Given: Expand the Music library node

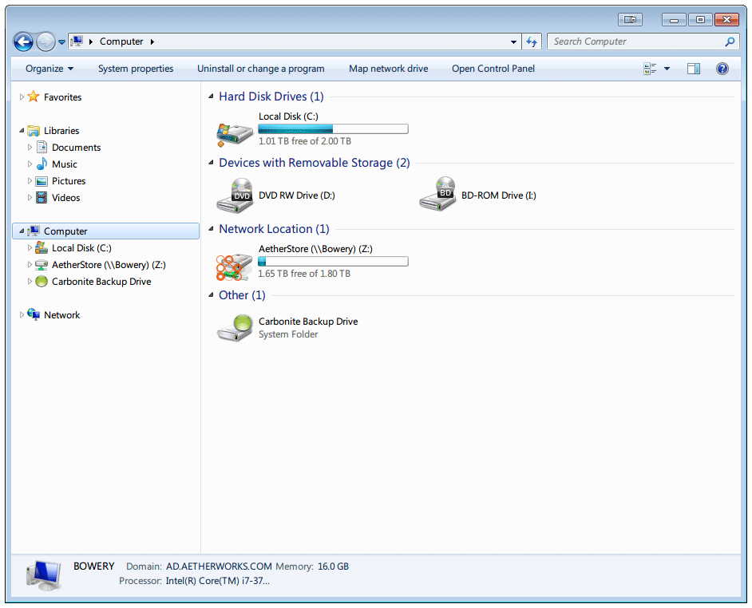Looking at the screenshot, I should coord(30,164).
